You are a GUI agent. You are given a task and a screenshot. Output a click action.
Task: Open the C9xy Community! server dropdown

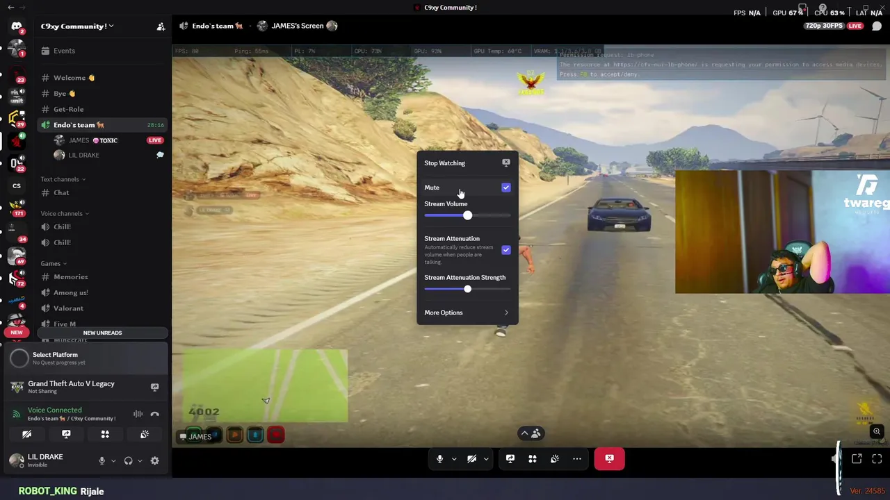pyautogui.click(x=77, y=26)
